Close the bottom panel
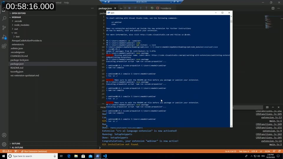This screenshot has width=283, height=159. (x=279, y=107)
